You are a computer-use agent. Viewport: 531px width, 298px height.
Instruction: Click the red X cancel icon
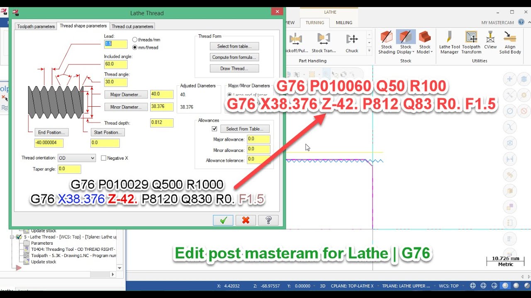pyautogui.click(x=246, y=220)
